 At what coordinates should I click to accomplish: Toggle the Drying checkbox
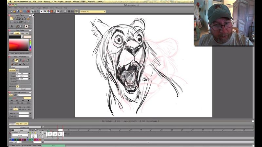click(x=18, y=81)
